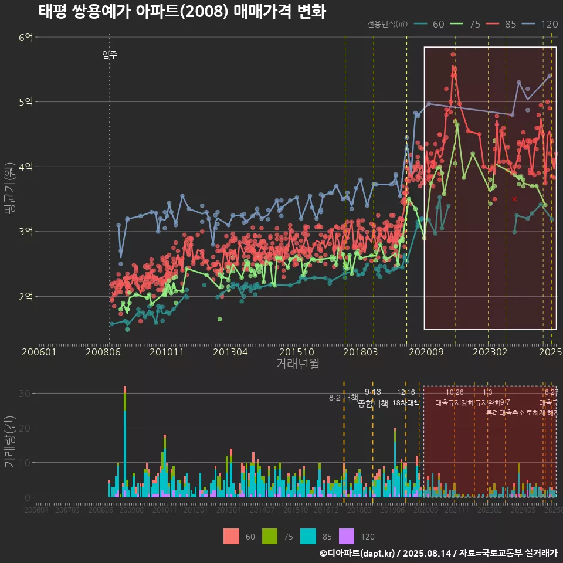Screen dimensions: 563x563
Task: Click the 평균가(원) vertical axis title
Action: point(10,188)
